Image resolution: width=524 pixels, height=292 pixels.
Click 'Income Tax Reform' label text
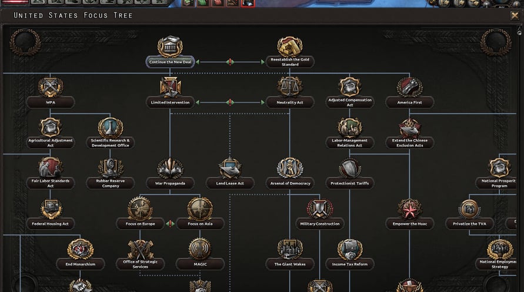[x=349, y=264]
